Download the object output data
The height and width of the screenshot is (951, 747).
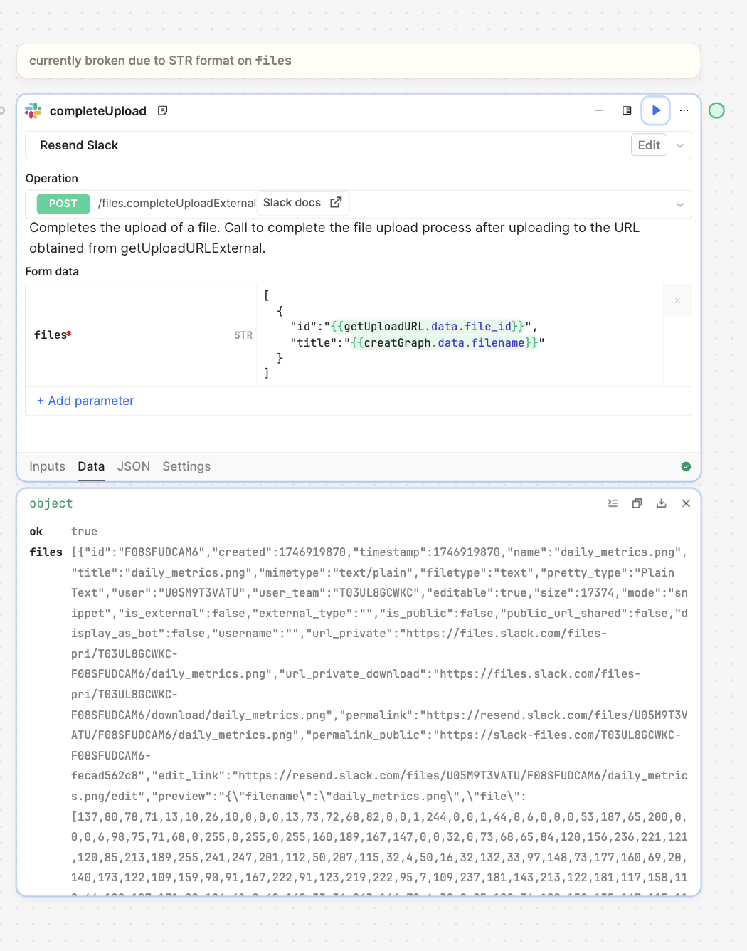point(662,503)
